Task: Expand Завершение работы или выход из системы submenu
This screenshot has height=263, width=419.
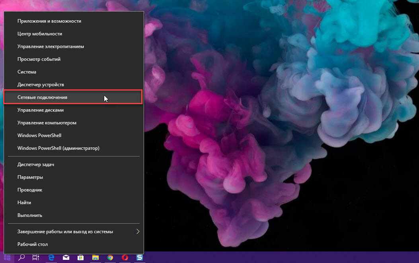Action: (x=74, y=232)
